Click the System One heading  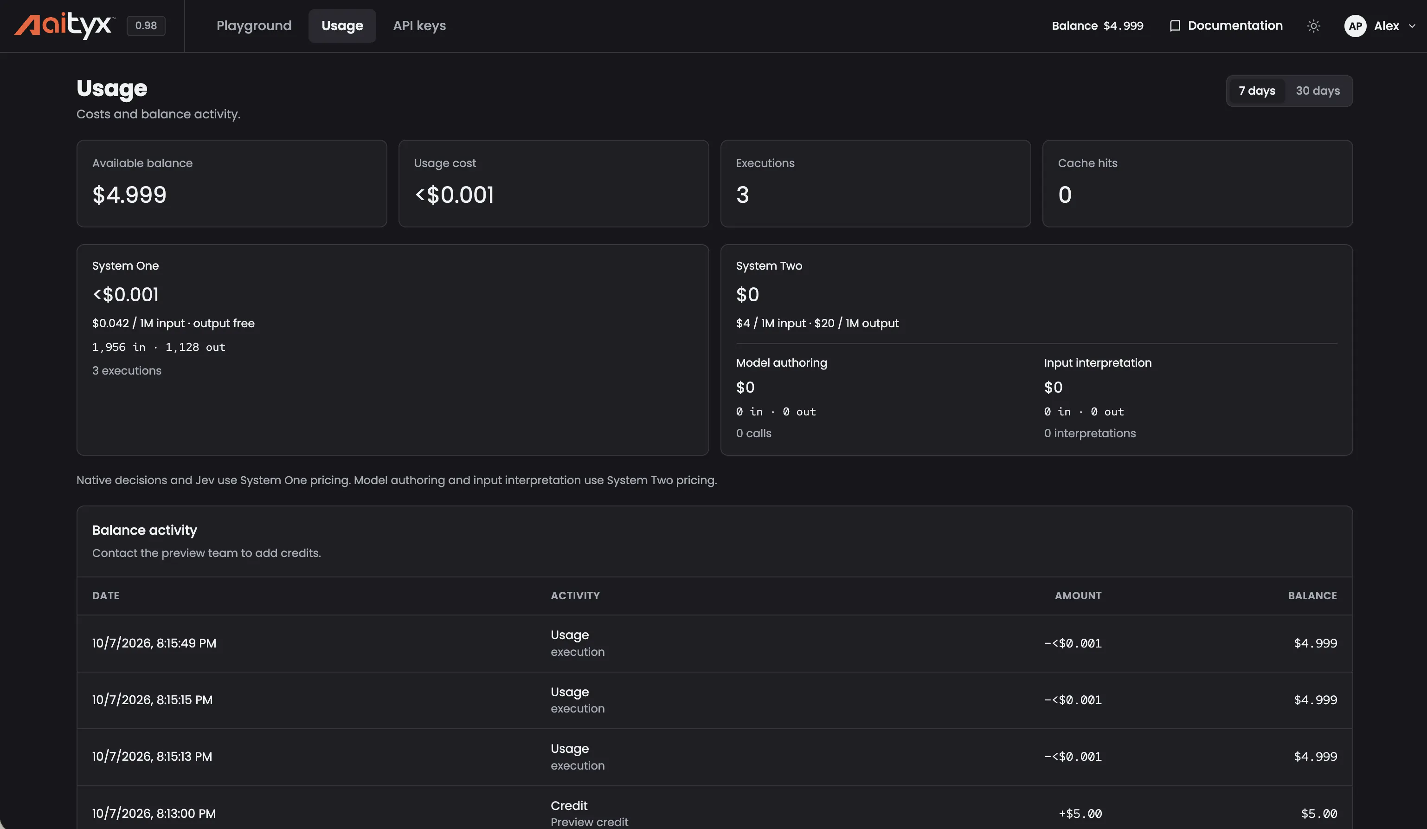pos(126,266)
